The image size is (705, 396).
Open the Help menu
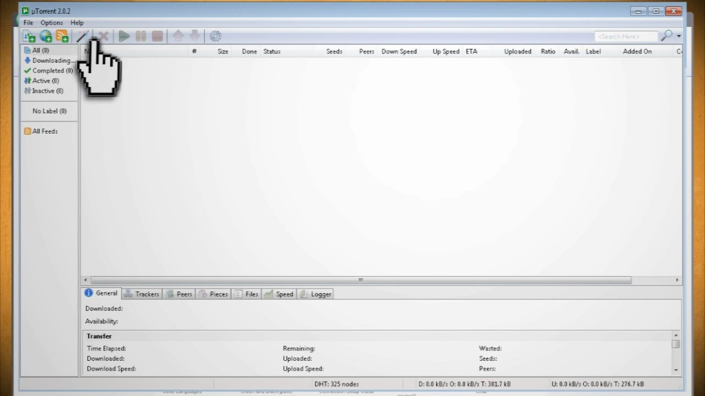(x=77, y=23)
